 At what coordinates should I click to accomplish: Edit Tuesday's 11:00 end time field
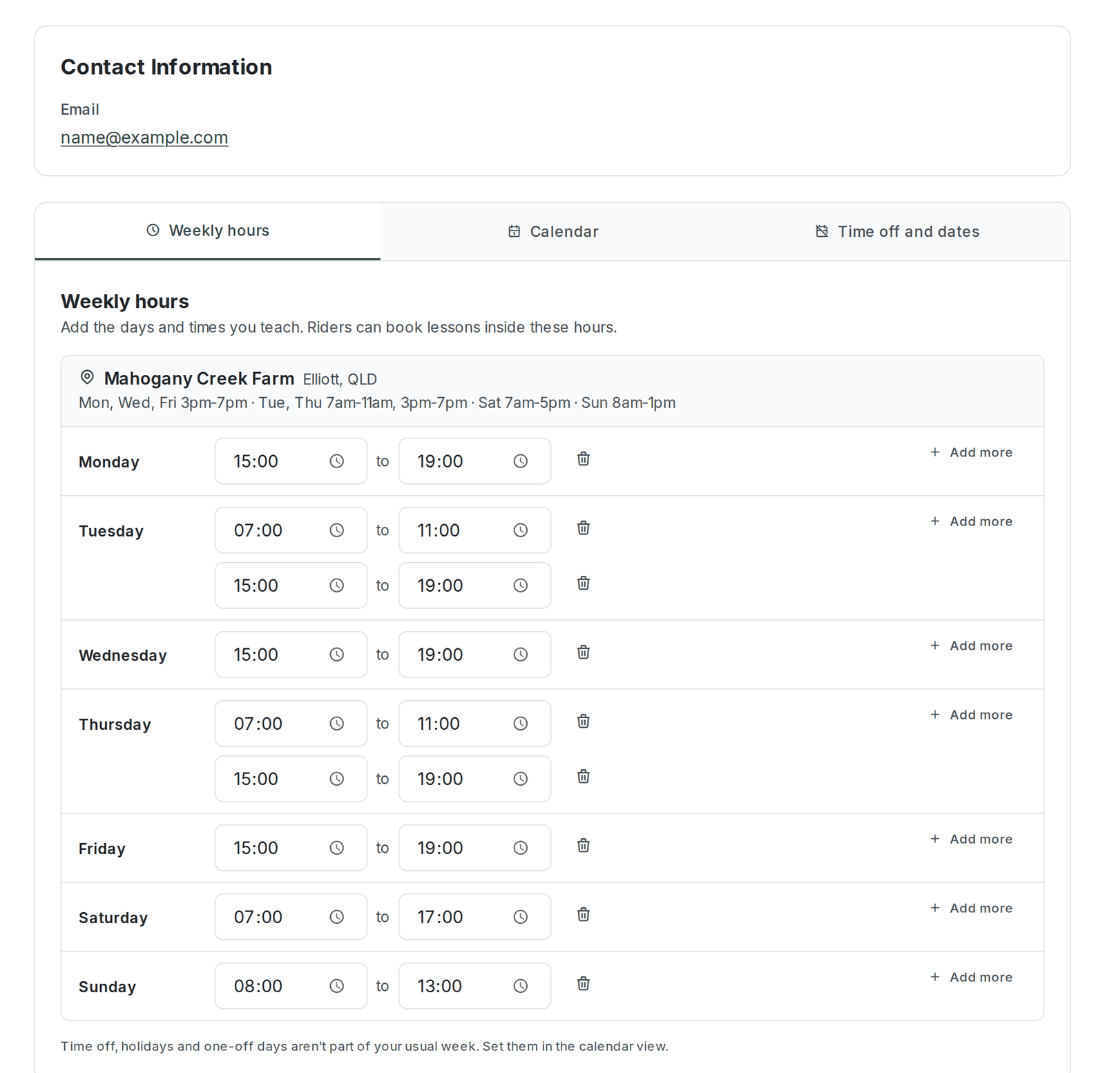[x=474, y=530]
